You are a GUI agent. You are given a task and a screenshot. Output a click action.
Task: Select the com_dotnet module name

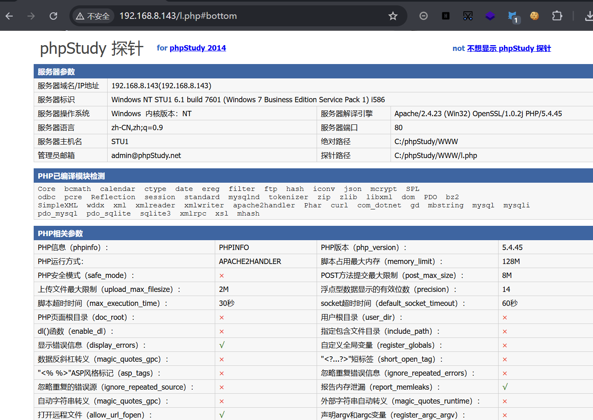379,205
